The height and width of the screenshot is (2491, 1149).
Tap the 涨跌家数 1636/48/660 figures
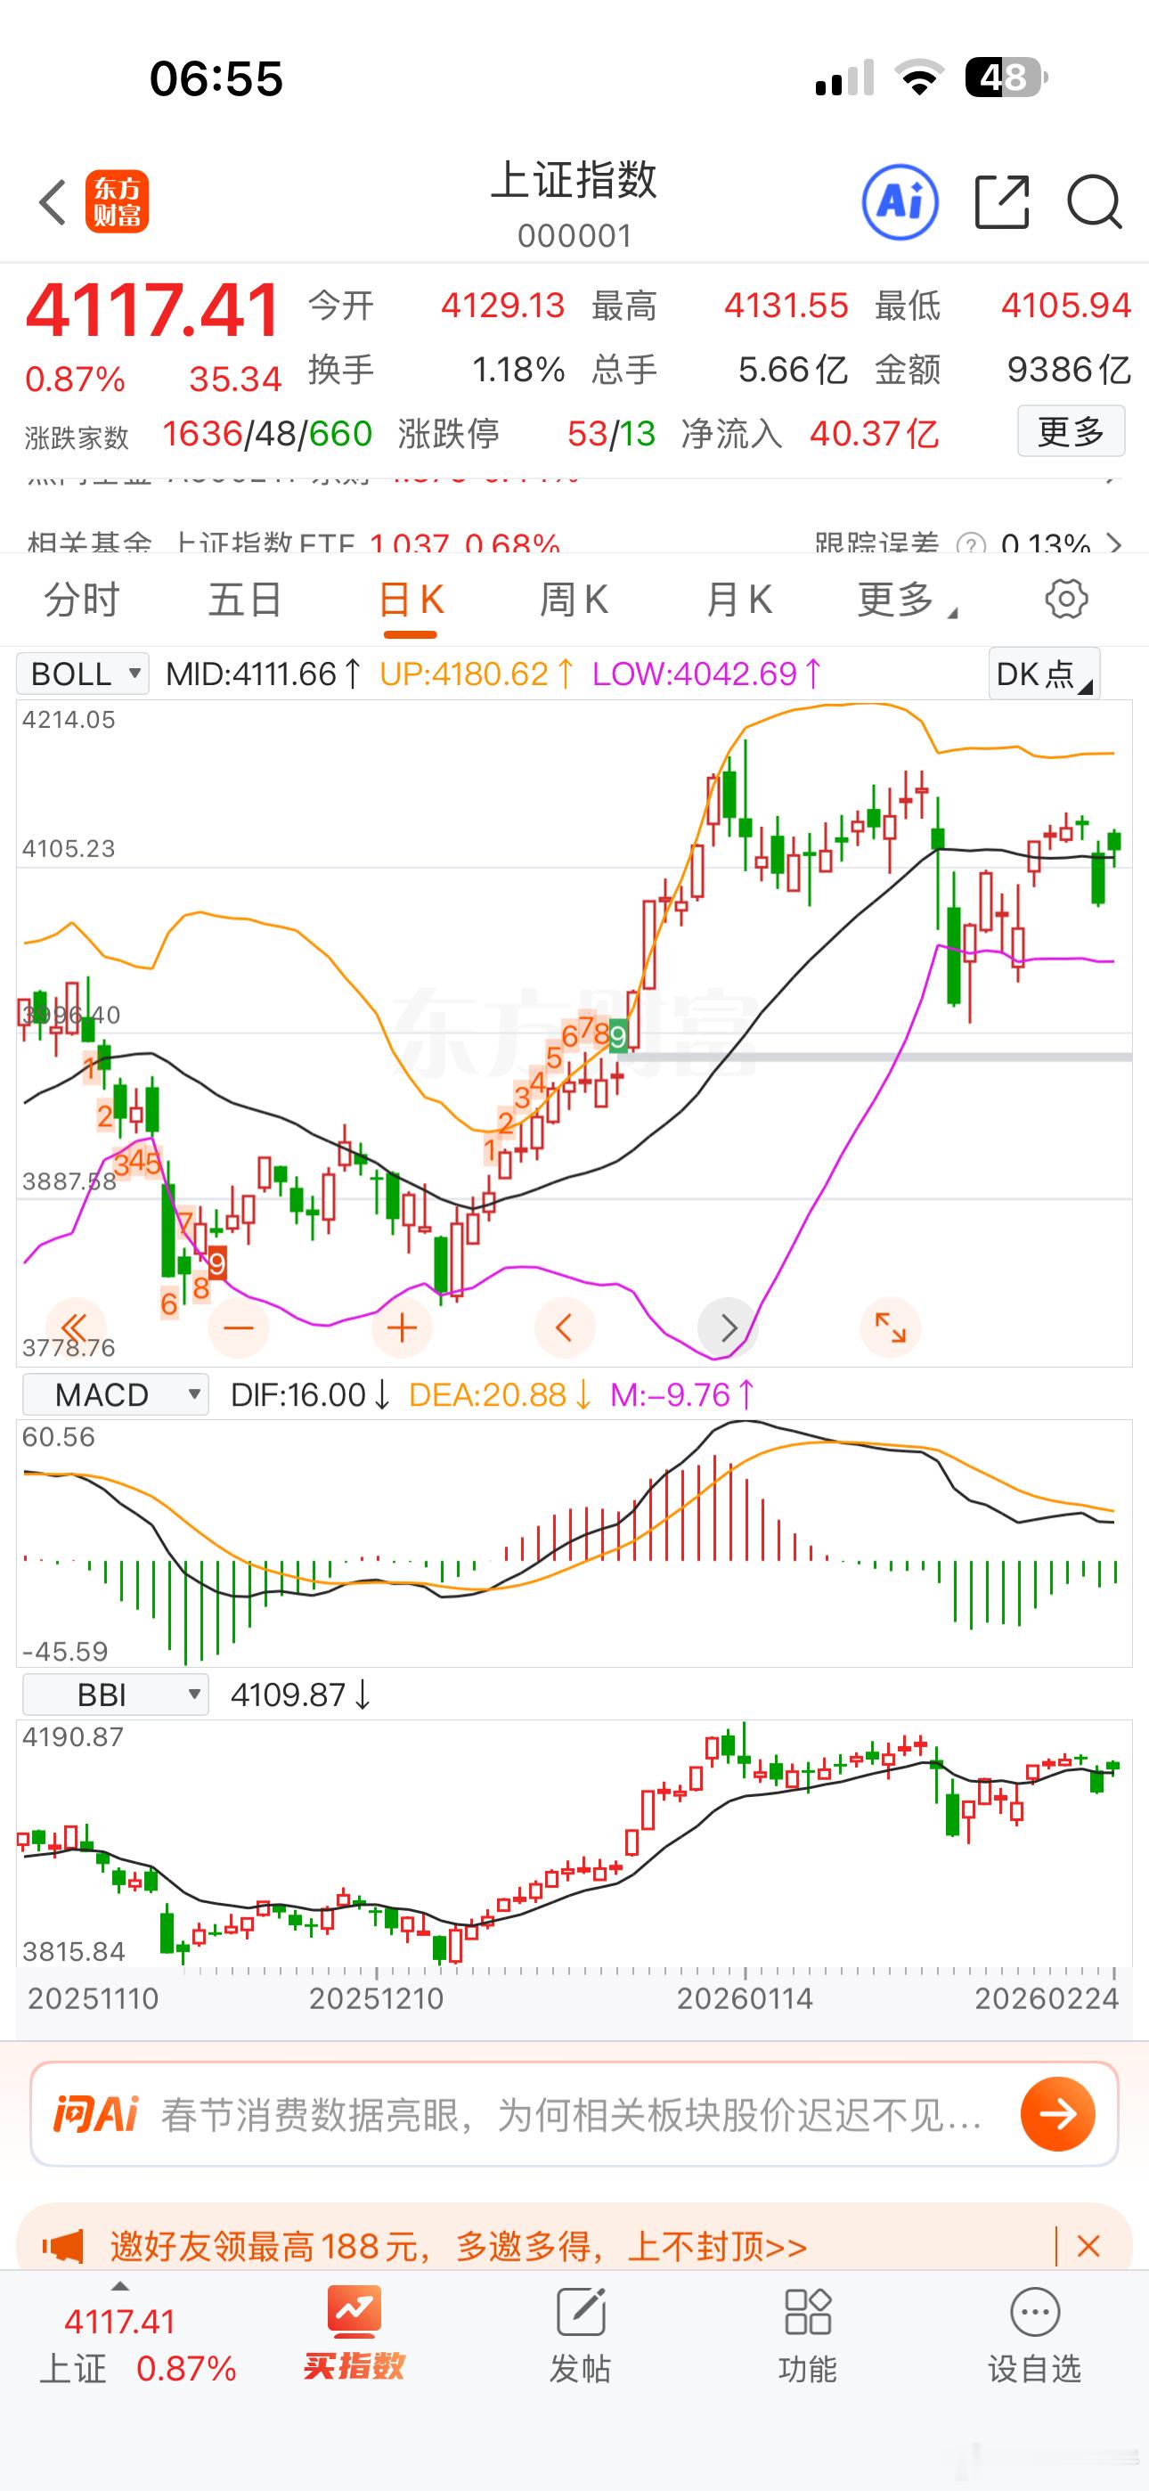coord(267,433)
